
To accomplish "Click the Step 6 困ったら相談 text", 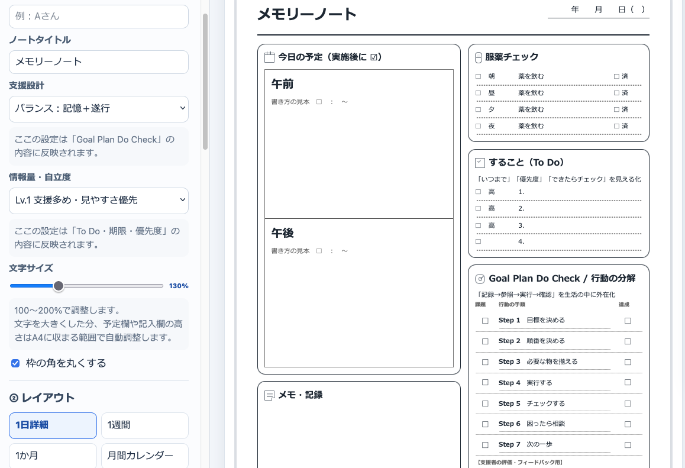I will 532,424.
